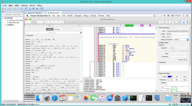Open iTunes from the Dock
The image size is (192, 106).
102,98
